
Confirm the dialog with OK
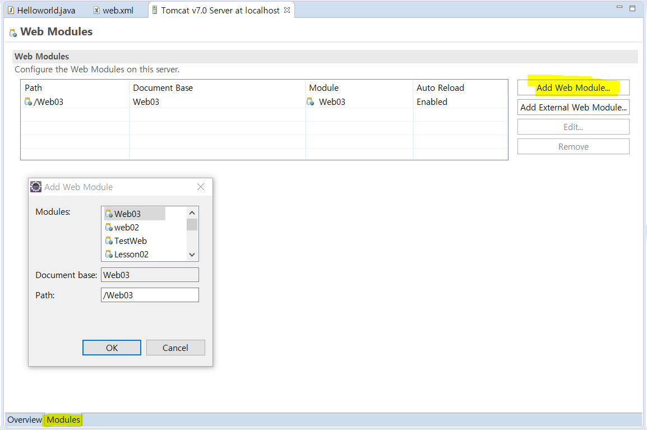point(112,348)
